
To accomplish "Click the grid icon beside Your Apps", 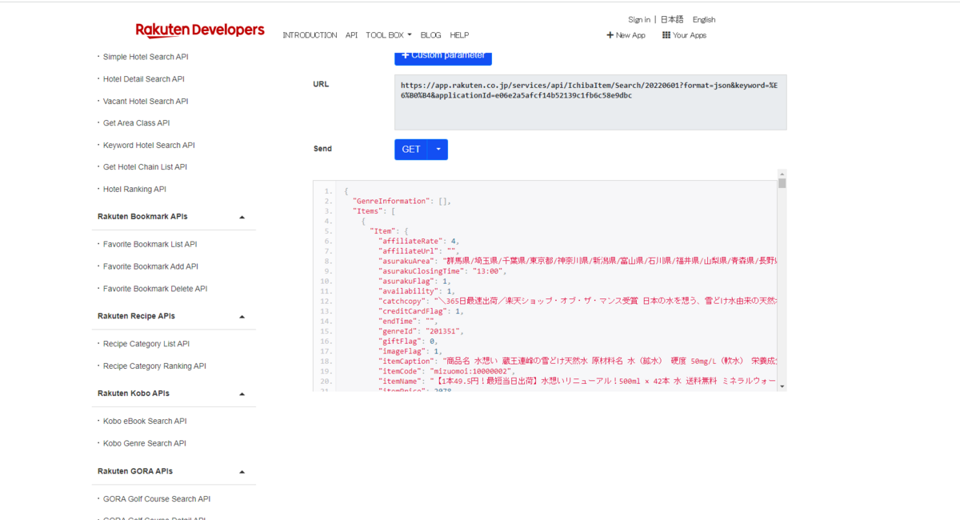I will click(x=666, y=35).
